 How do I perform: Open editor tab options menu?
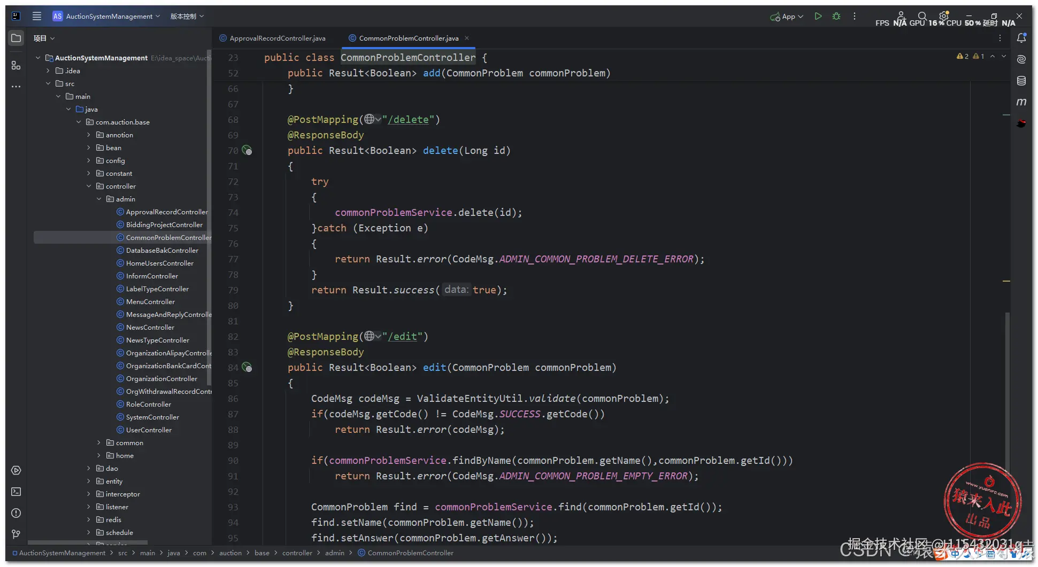pyautogui.click(x=1000, y=38)
